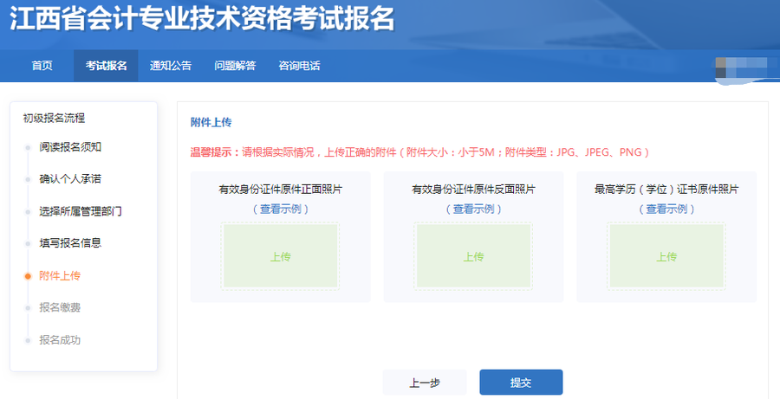Screen dimensions: 780x399
Task: View example for degree certificate photo
Action: tap(666, 209)
